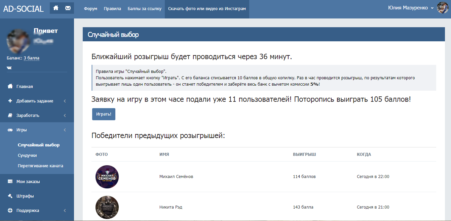Screen dimensions: 451x221
Task: Click the ИМЯ column header
Action: click(164, 154)
